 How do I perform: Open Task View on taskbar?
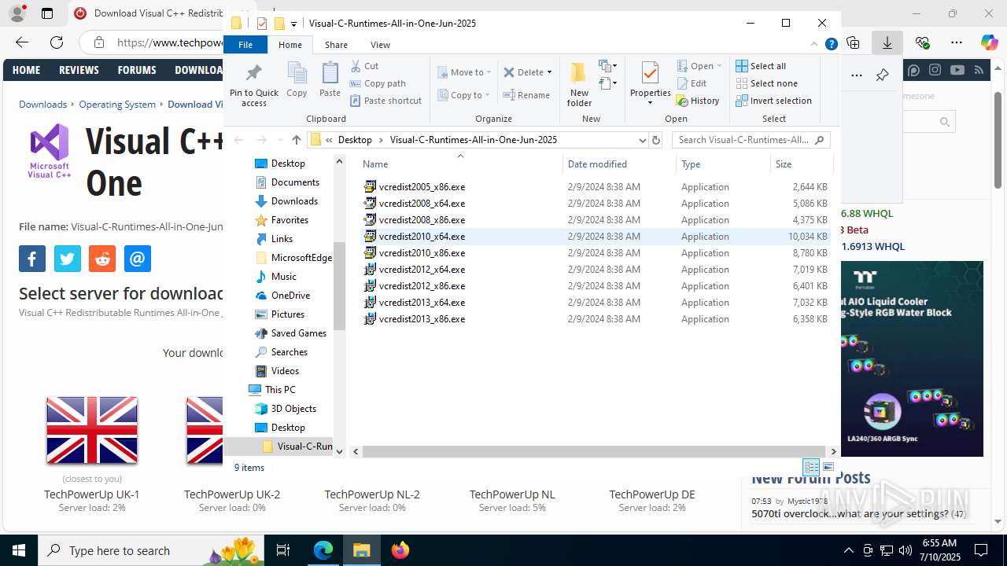tap(283, 550)
